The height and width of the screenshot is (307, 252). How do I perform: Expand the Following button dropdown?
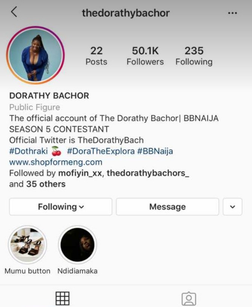pyautogui.click(x=61, y=207)
